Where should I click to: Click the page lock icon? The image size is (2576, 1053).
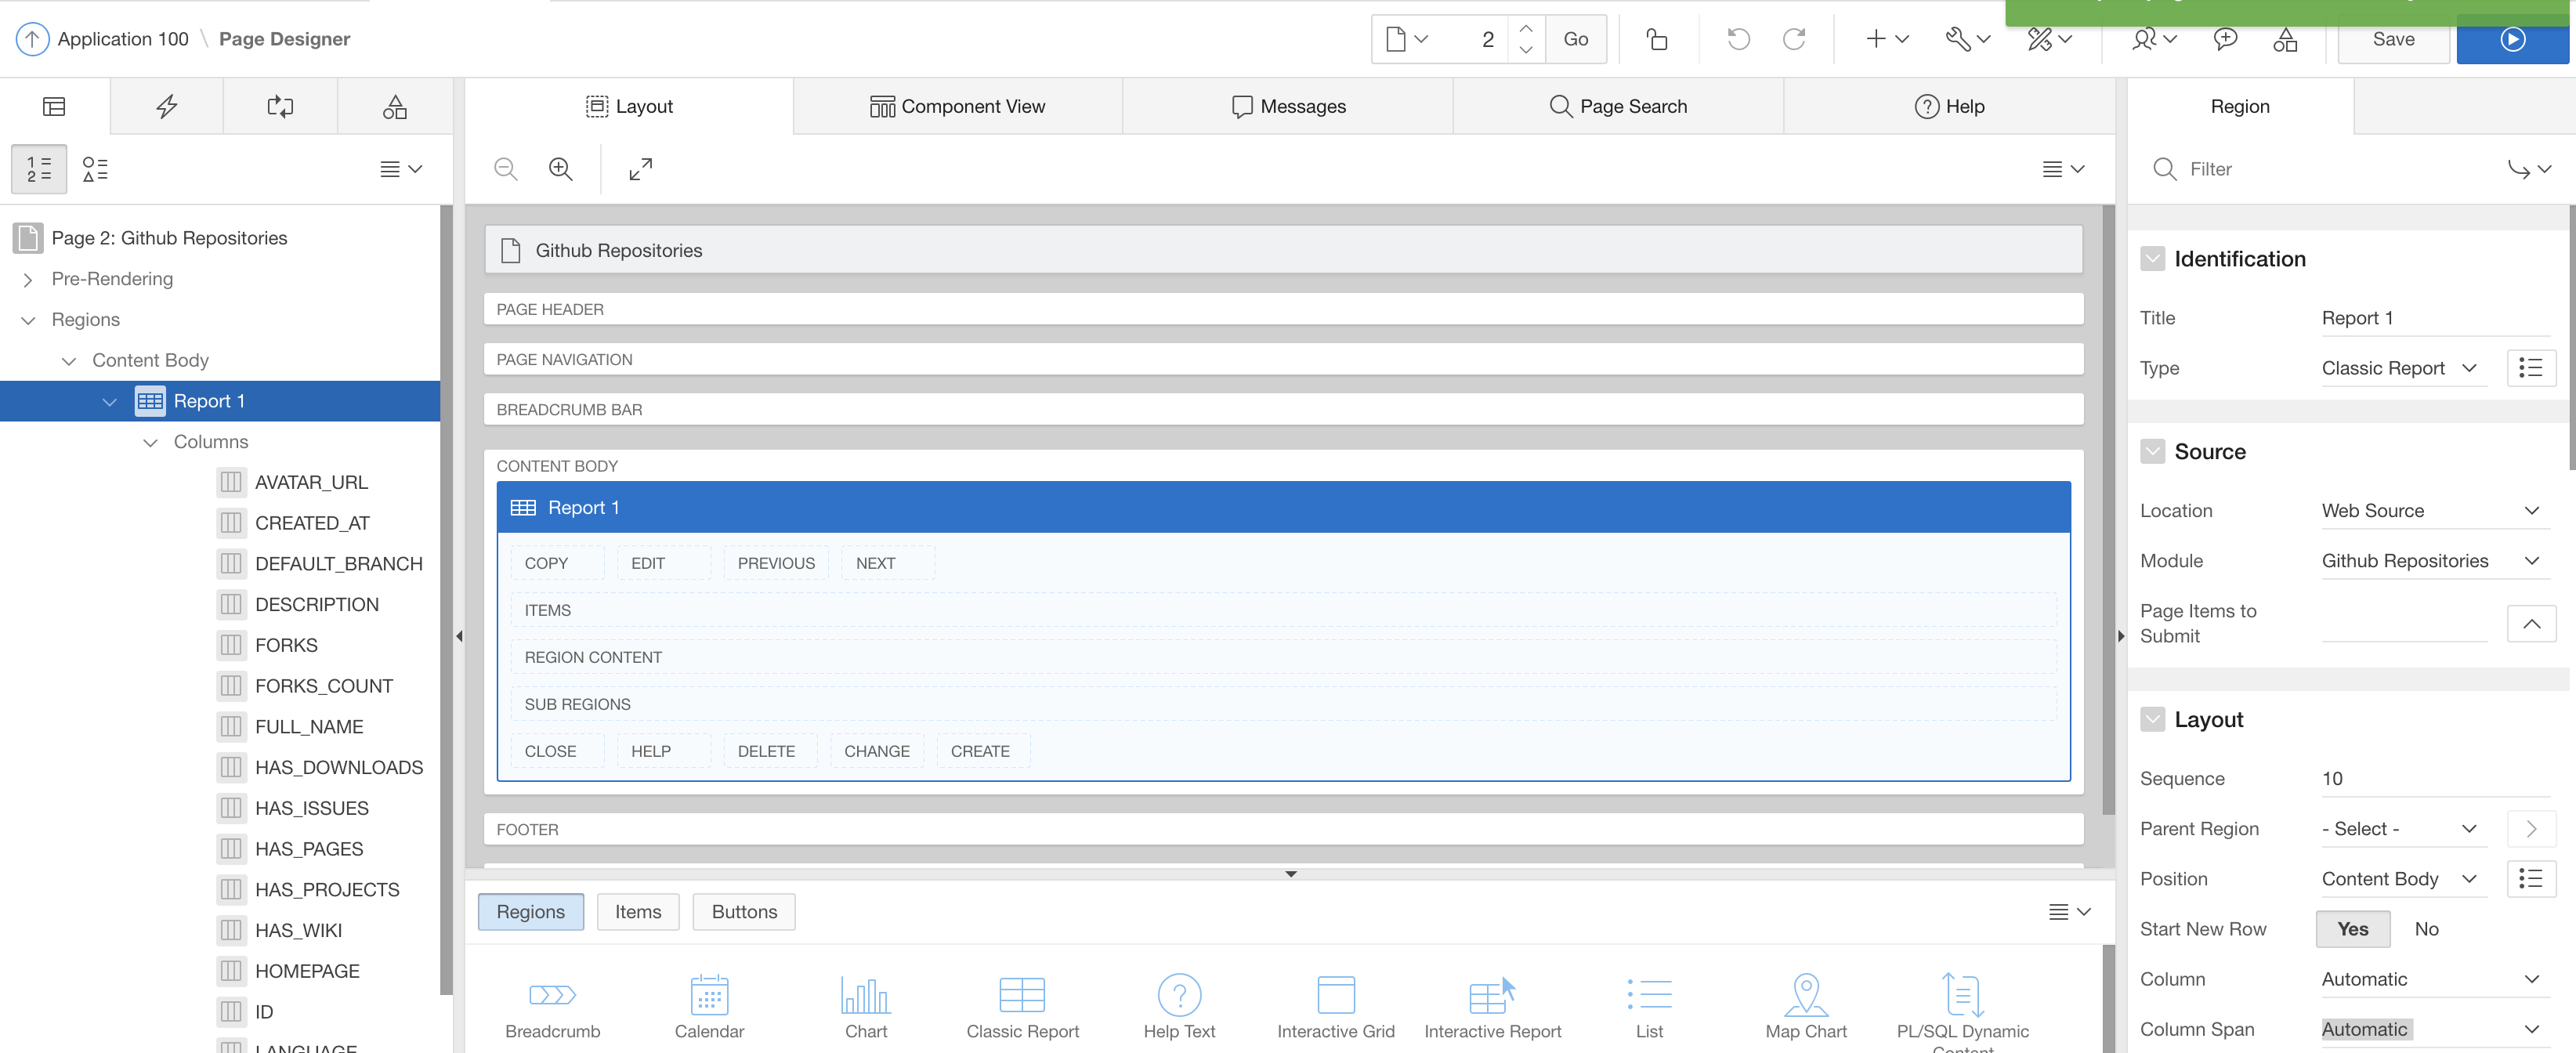tap(1657, 39)
